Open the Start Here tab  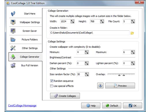[25, 13]
